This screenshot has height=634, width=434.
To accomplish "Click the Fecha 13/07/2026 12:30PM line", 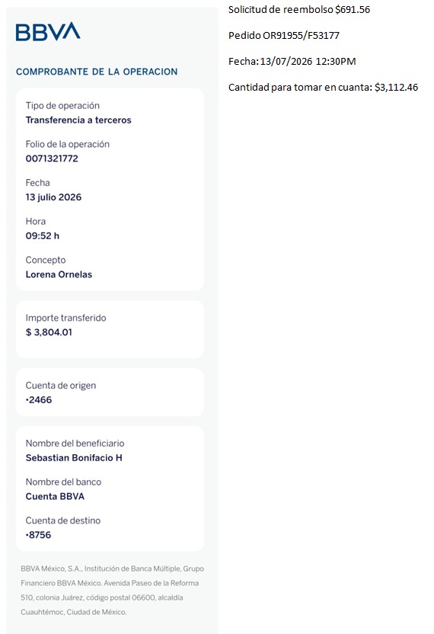I will point(292,62).
